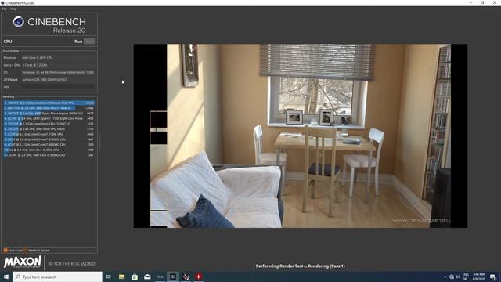Select the Xeon Platinum 8168 ranking row
Screen dimensions: 501x282
coord(49,103)
